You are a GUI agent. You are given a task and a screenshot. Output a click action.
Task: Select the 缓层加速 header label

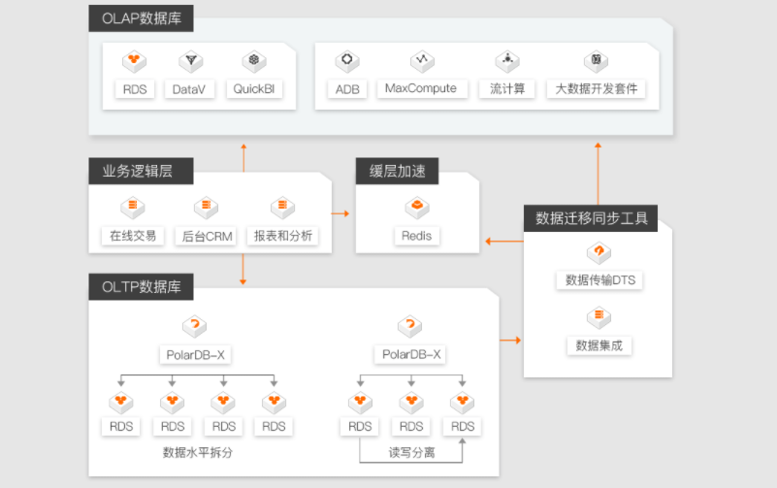click(397, 172)
